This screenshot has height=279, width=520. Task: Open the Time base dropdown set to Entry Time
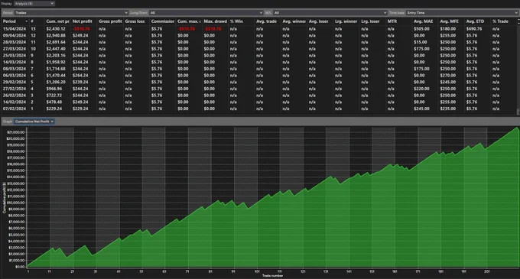[463, 12]
